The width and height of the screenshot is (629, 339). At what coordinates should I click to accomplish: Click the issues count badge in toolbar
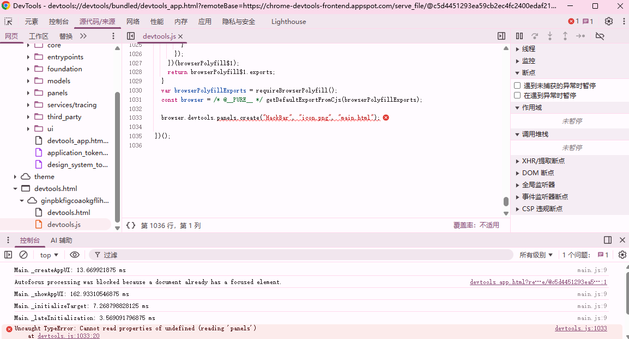click(x=588, y=22)
